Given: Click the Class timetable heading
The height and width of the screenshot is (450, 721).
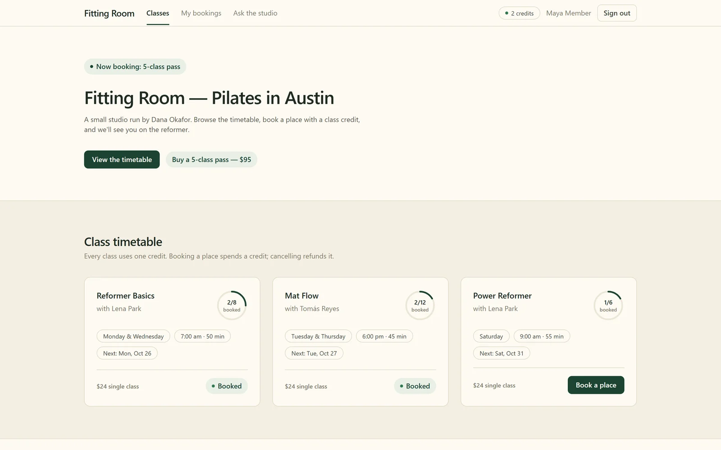Looking at the screenshot, I should (123, 242).
